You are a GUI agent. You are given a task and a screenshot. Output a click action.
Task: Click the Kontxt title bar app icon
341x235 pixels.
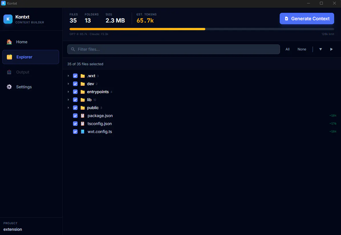pos(3,3)
